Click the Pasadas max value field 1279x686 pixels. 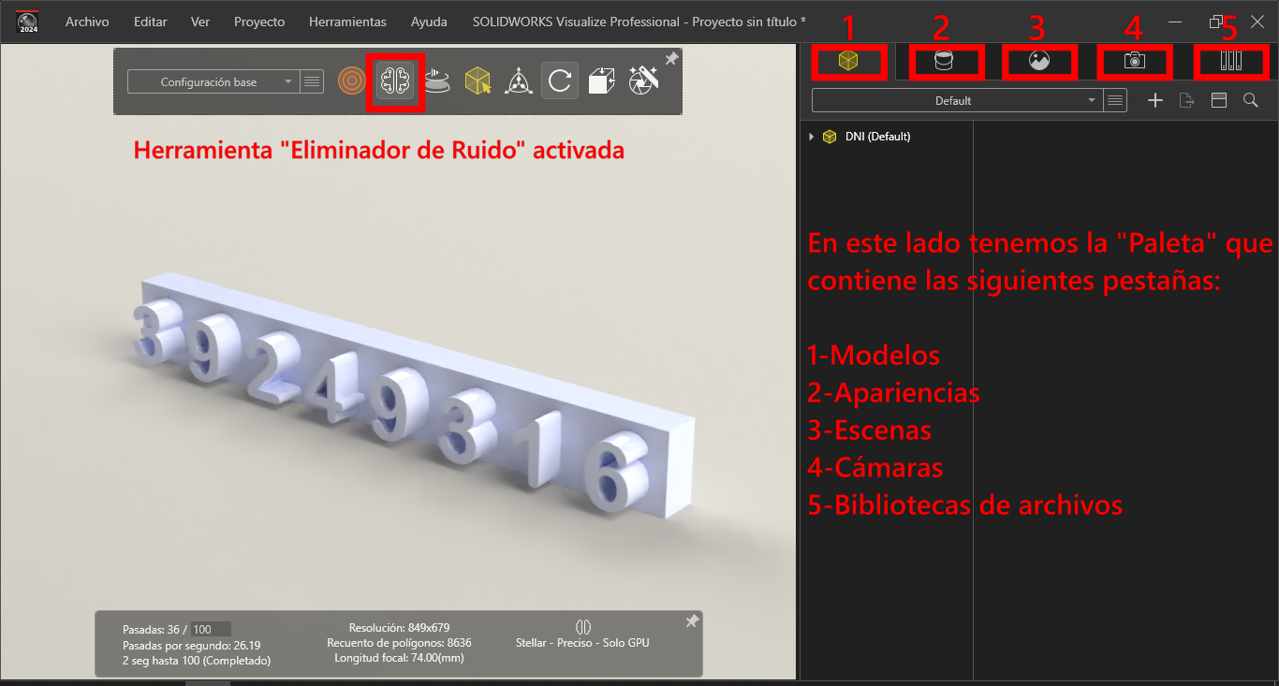(211, 629)
